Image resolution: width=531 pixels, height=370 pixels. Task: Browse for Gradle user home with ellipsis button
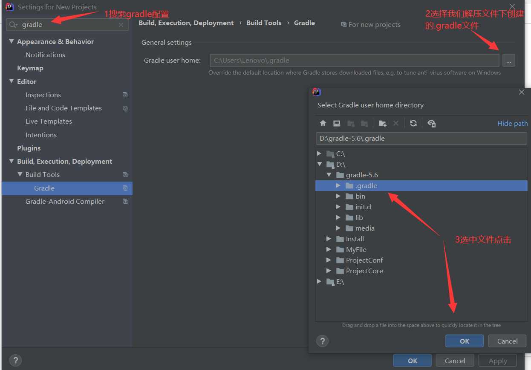pyautogui.click(x=508, y=61)
